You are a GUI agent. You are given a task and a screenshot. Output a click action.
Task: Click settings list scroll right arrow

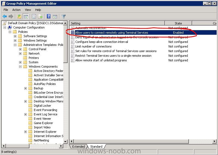(x=214, y=141)
